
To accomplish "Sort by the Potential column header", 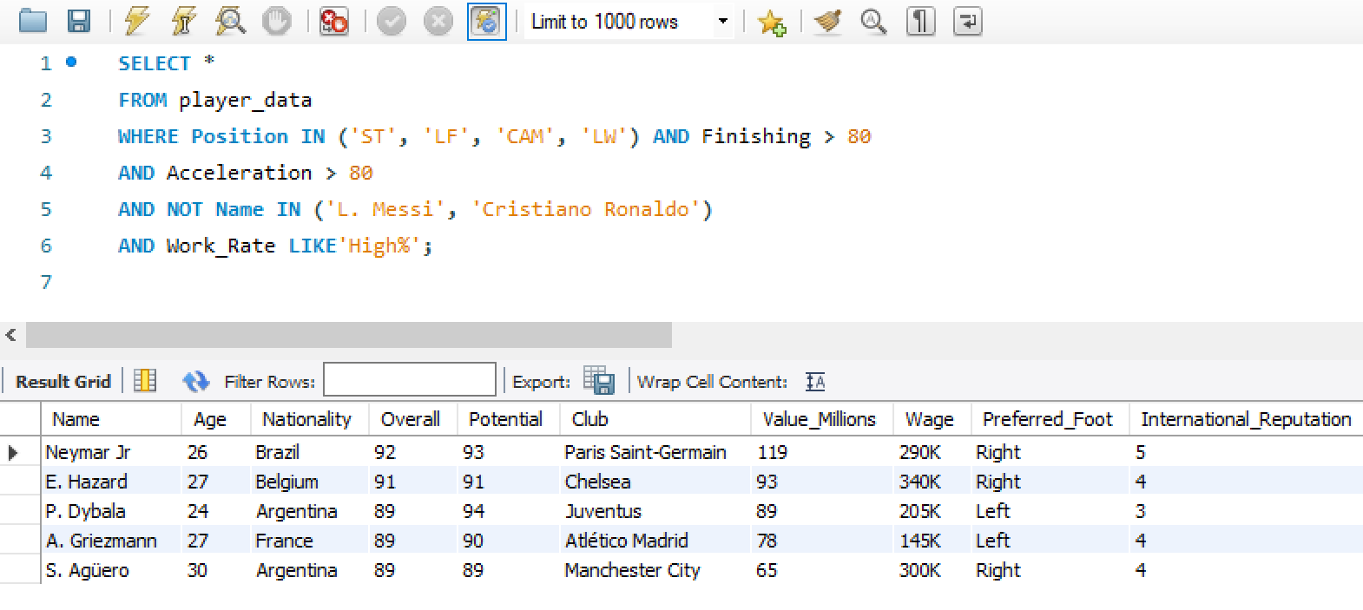I will point(509,419).
